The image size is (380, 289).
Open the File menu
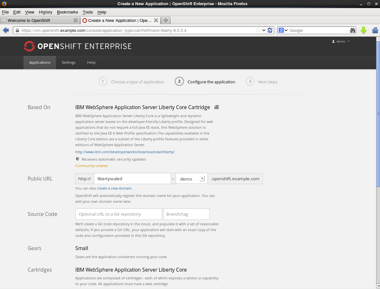click(5, 12)
